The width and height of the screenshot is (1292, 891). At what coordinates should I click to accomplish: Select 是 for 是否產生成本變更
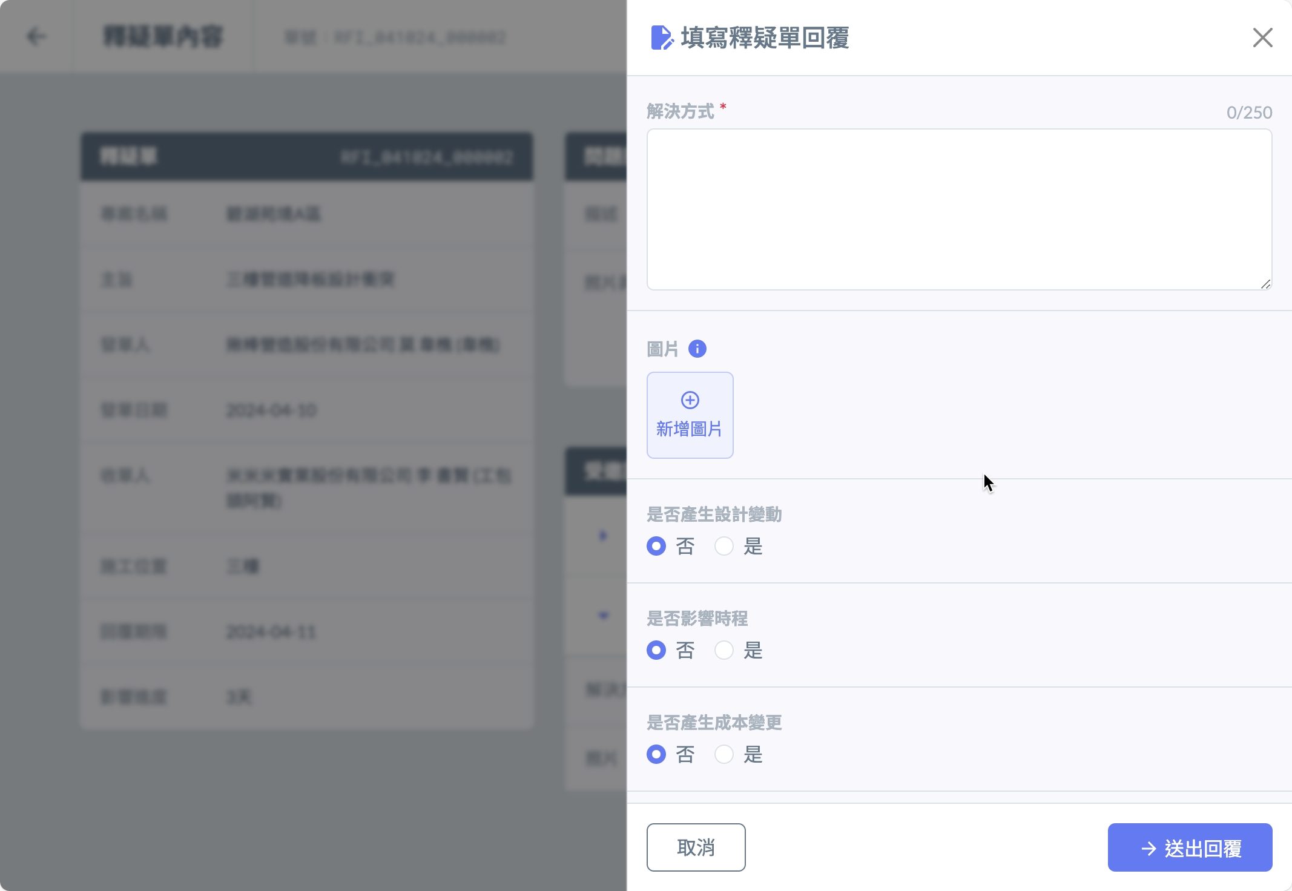[724, 754]
